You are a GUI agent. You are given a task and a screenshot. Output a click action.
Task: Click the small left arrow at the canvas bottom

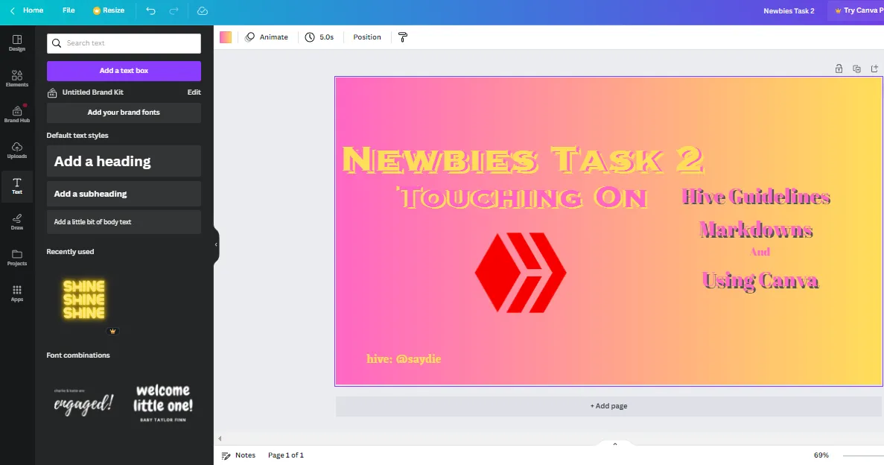[x=220, y=438]
